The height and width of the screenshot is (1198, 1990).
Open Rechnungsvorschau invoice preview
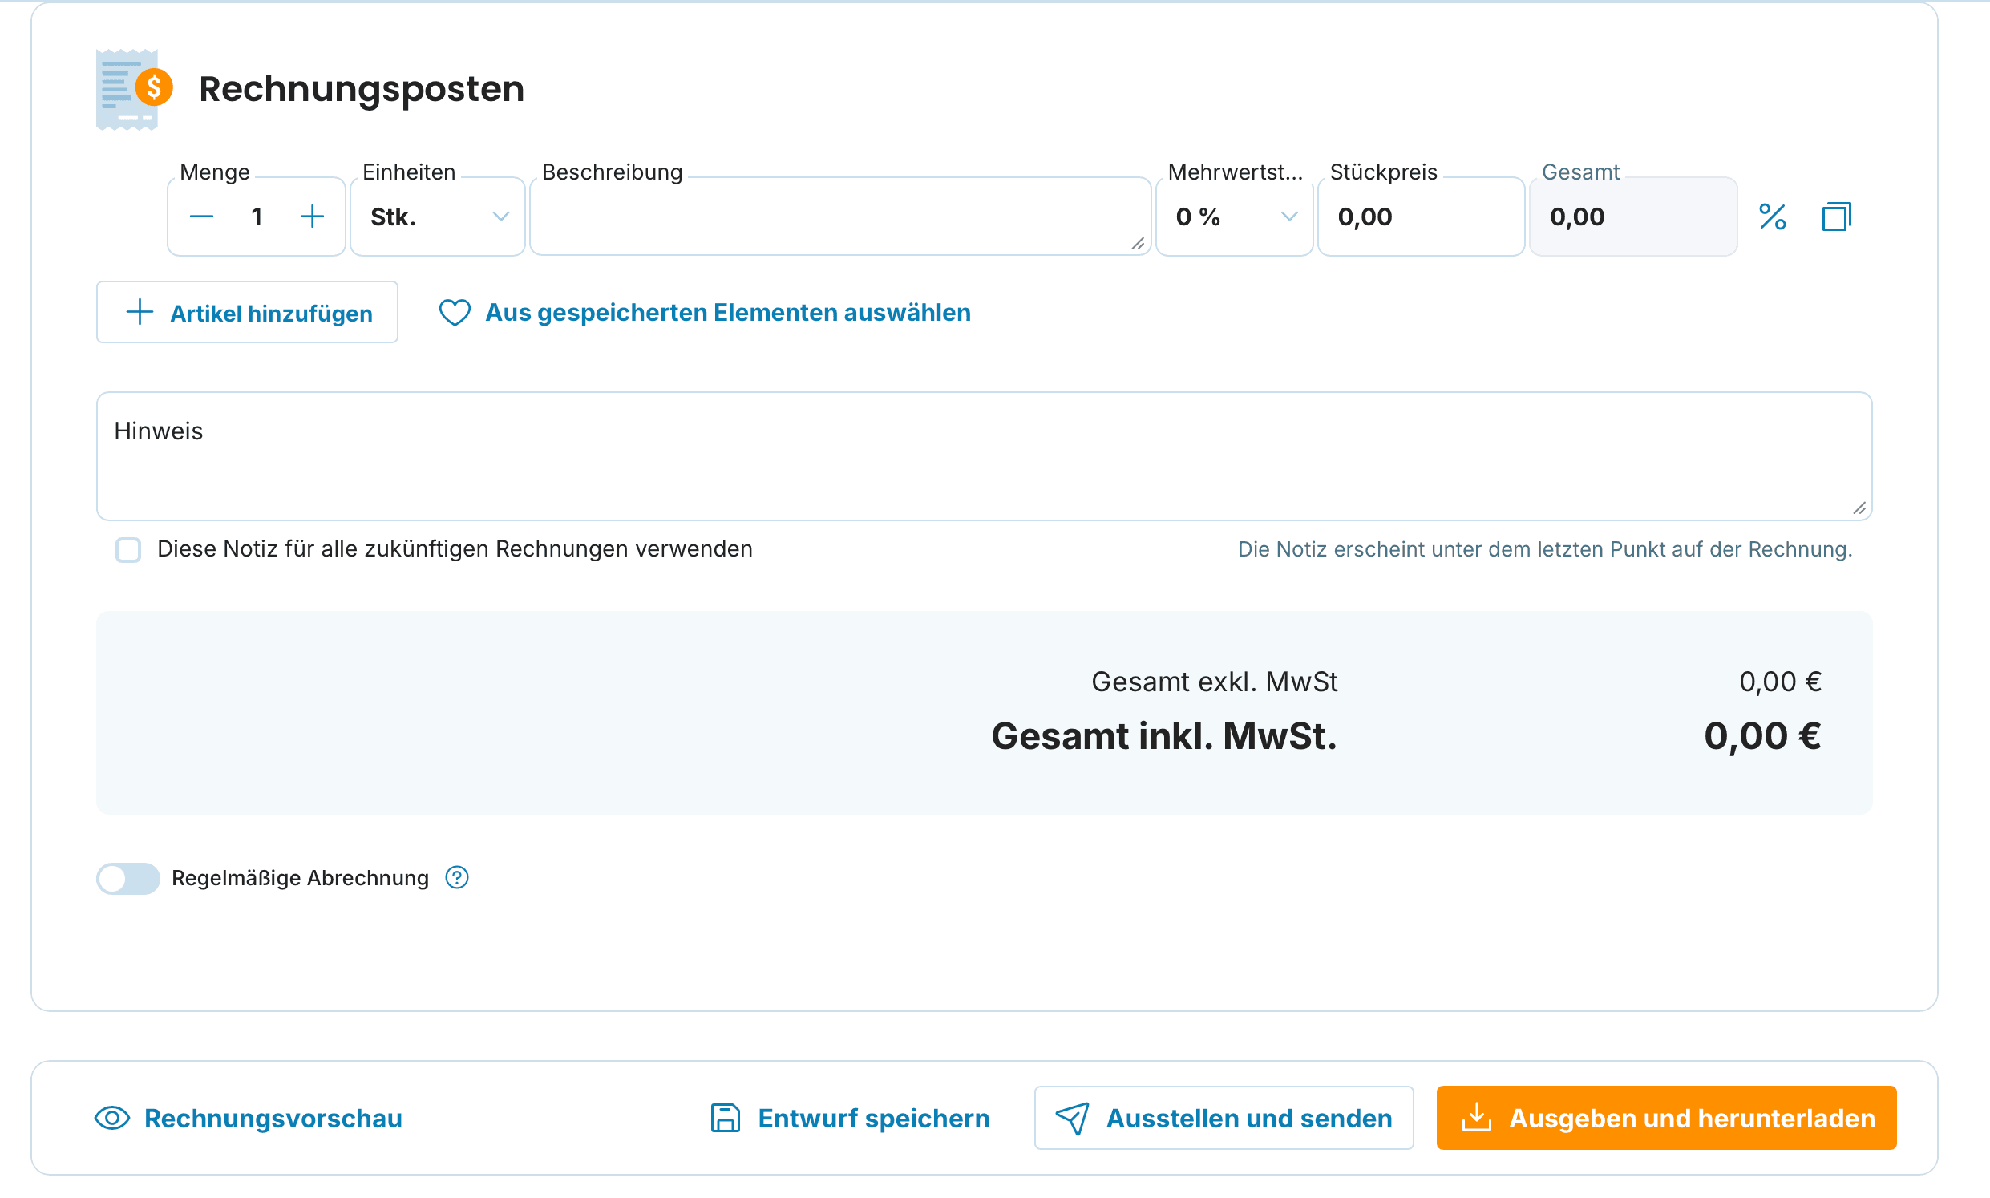point(249,1118)
